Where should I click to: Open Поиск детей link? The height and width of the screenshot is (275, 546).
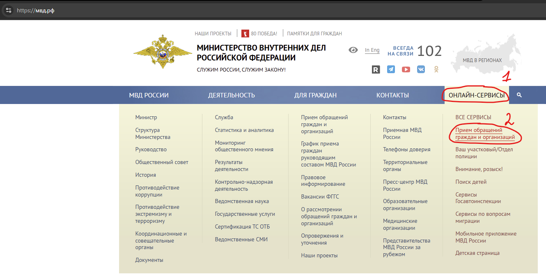pyautogui.click(x=471, y=182)
